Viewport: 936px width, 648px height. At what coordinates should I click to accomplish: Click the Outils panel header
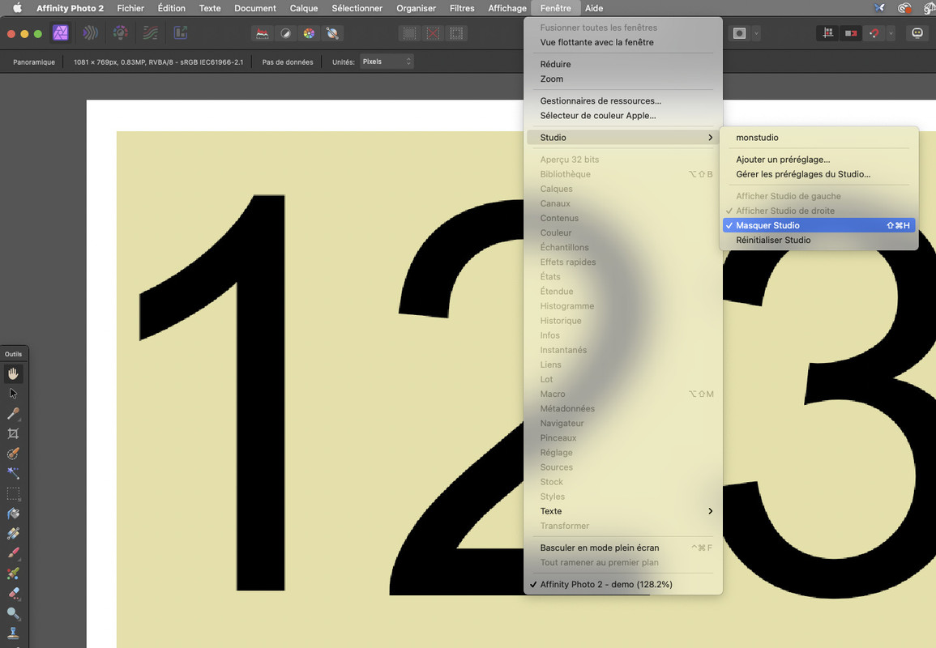point(14,354)
